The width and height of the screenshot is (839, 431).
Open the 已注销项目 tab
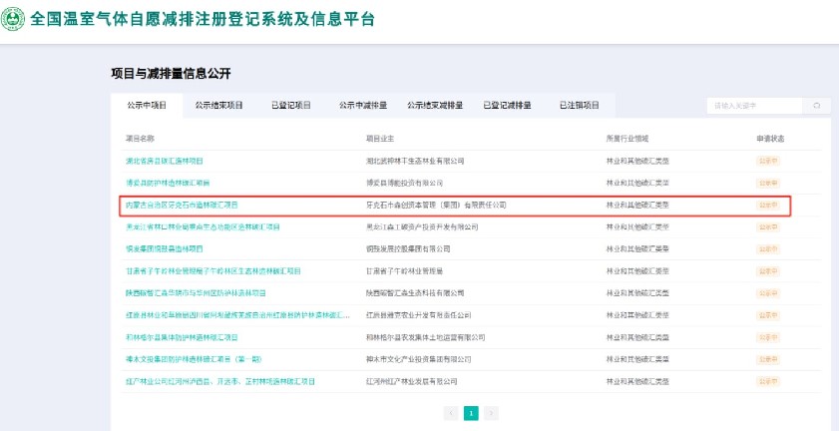[579, 105]
